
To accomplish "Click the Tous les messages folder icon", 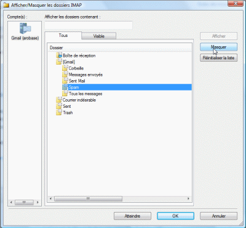I will pyautogui.click(x=65, y=94).
